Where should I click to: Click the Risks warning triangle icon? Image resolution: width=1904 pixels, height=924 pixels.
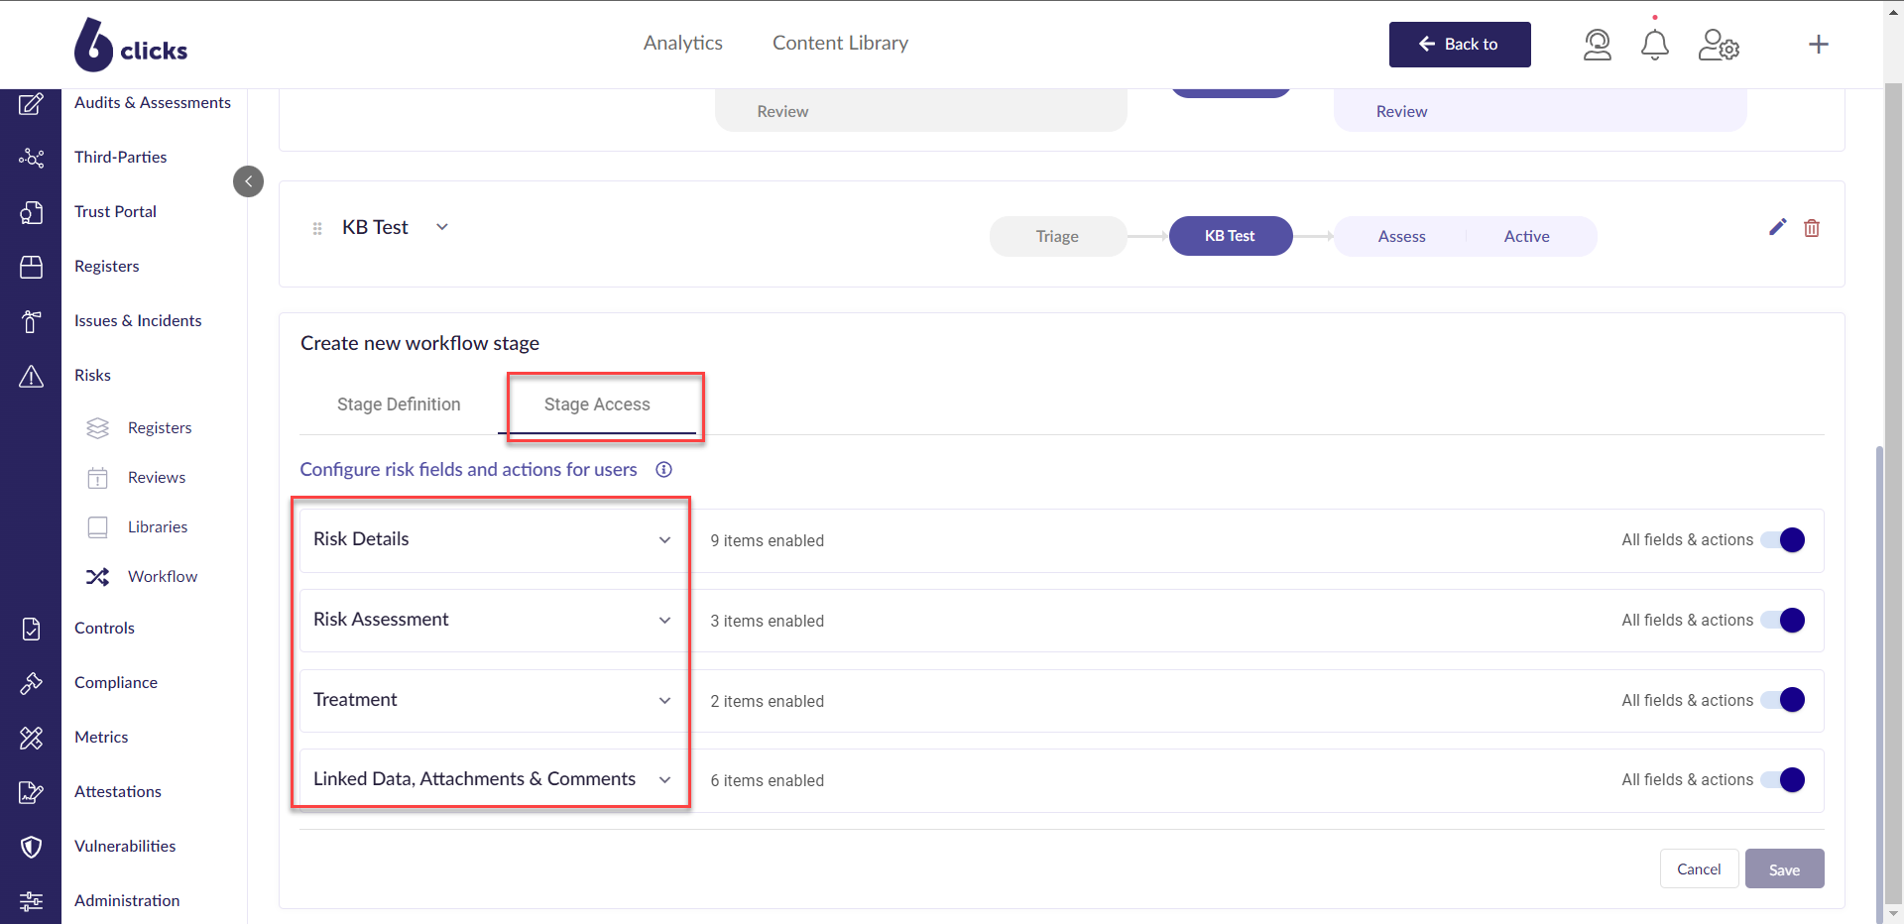pyautogui.click(x=32, y=376)
